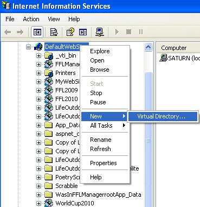Image resolution: width=200 pixels, height=207 pixels.
Task: Open the View menu
Action: pyautogui.click(x=54, y=19)
